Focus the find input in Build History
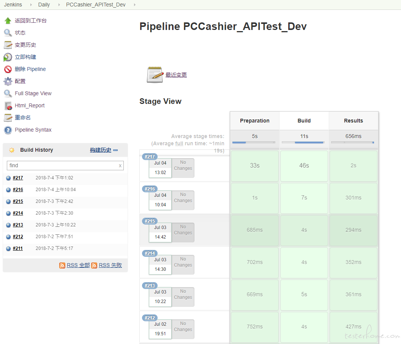 pyautogui.click(x=65, y=166)
